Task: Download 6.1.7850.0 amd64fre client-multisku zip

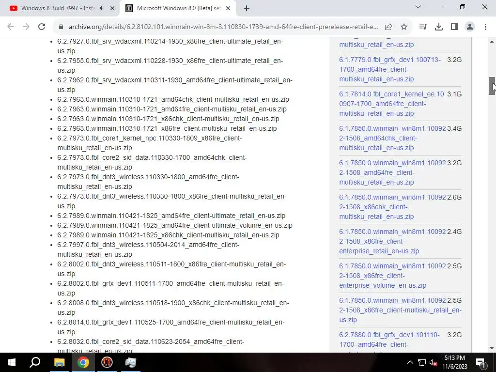Action: click(x=392, y=173)
